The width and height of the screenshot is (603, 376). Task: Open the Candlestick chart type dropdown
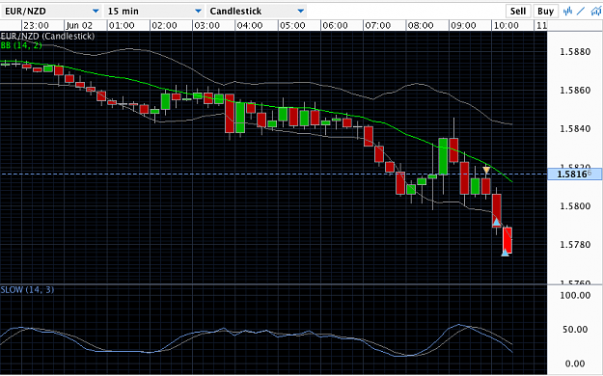click(x=257, y=12)
